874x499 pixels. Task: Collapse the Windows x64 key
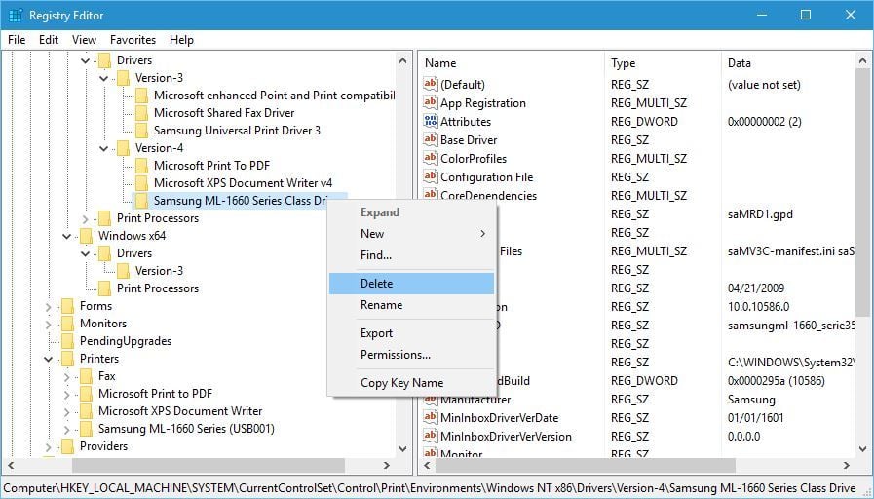[67, 236]
